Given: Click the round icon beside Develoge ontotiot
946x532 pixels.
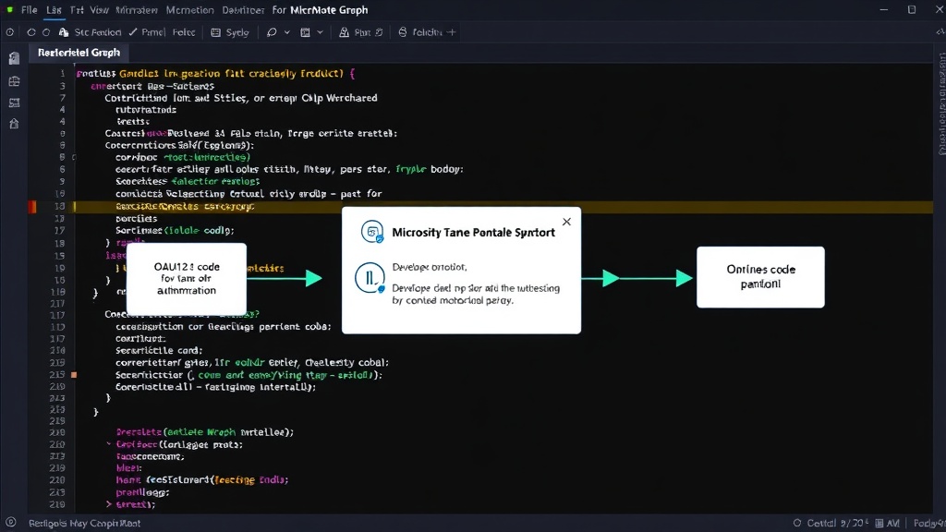Looking at the screenshot, I should tap(370, 278).
